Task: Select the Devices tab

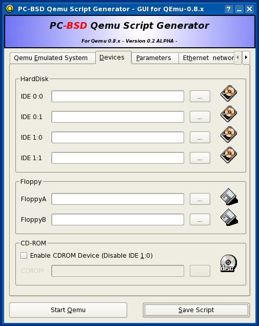Action: click(113, 57)
